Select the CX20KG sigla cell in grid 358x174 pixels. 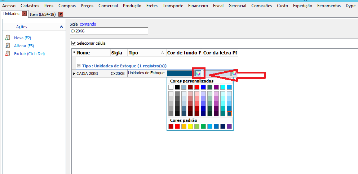coord(119,73)
